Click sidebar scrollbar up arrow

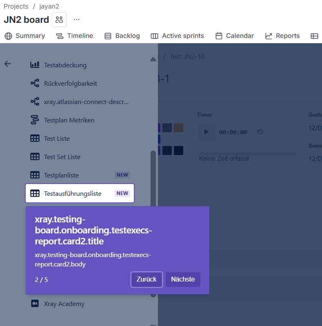[x=153, y=59]
